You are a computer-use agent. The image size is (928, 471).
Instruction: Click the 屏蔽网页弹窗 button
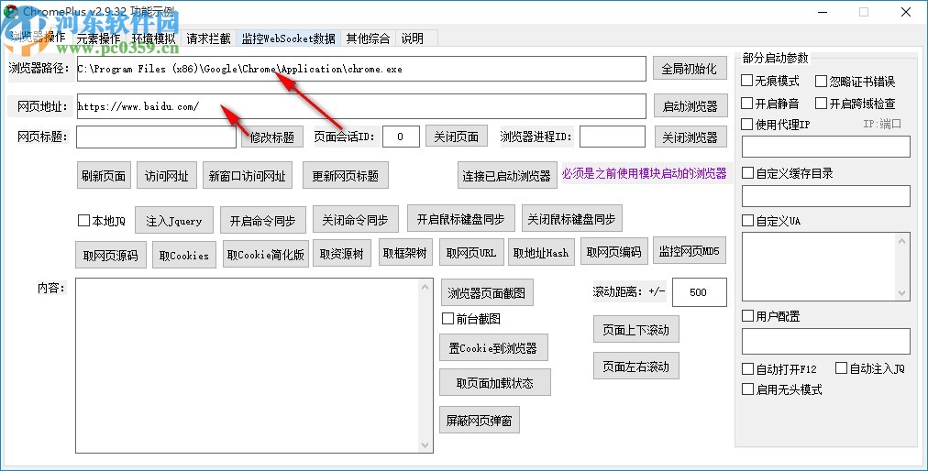click(480, 420)
